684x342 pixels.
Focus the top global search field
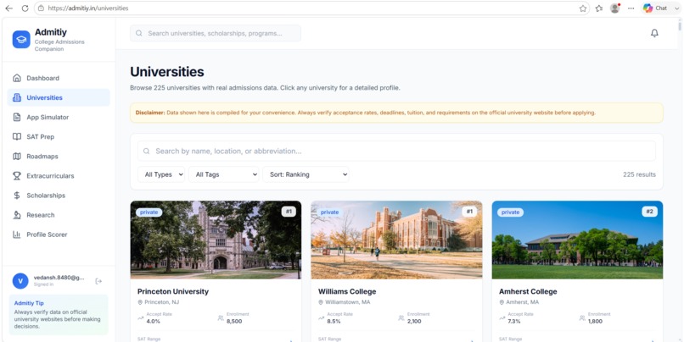pyautogui.click(x=216, y=33)
